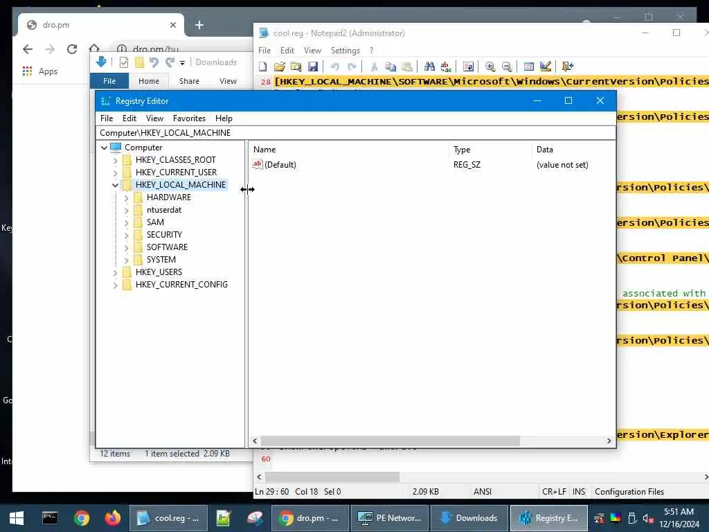Expand HKEY_CURRENT_CONFIG tree node
Viewport: 709px width, 532px height.
coord(116,285)
